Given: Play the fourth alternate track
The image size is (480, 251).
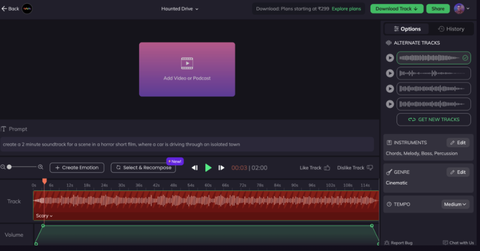Looking at the screenshot, I should click(x=390, y=104).
